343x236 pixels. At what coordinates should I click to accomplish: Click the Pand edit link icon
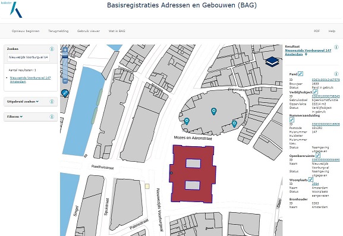301,74
